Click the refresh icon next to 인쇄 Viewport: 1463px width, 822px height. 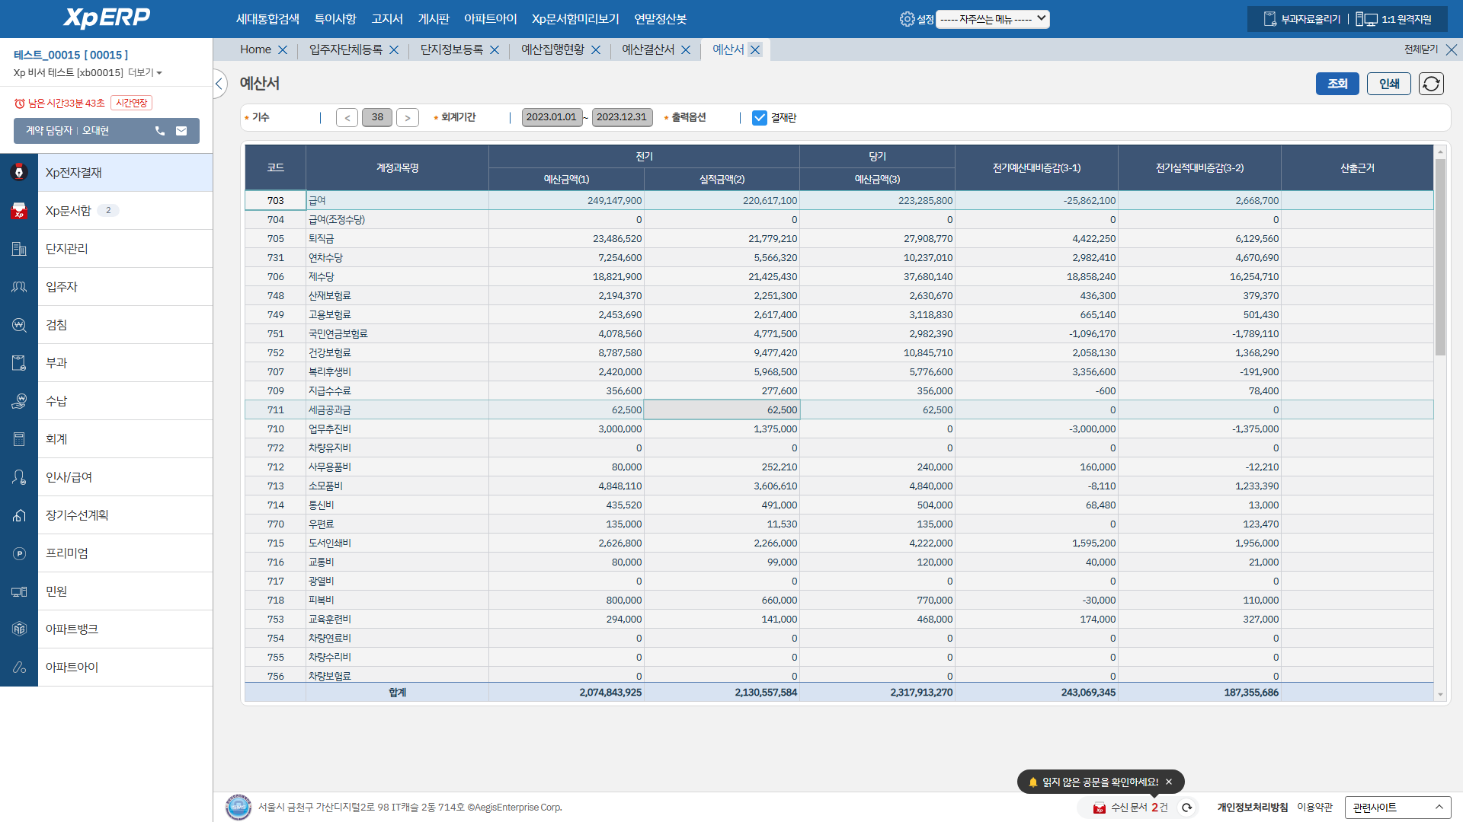click(x=1431, y=84)
